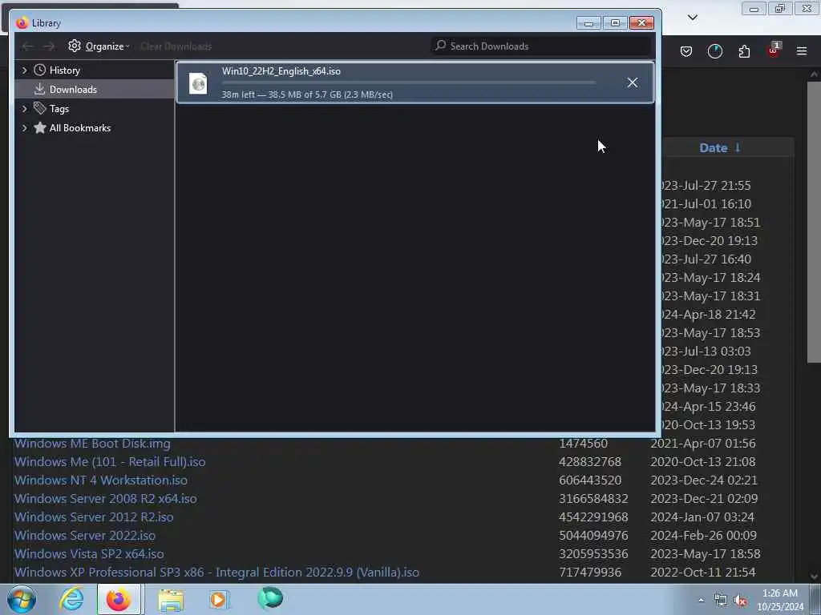Image resolution: width=821 pixels, height=615 pixels.
Task: Click the network icon in system tray
Action: (x=721, y=601)
